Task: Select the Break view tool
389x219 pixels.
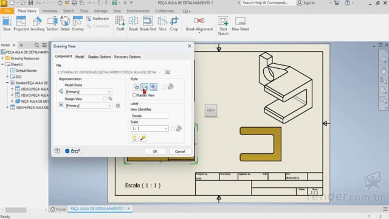Action: click(133, 24)
